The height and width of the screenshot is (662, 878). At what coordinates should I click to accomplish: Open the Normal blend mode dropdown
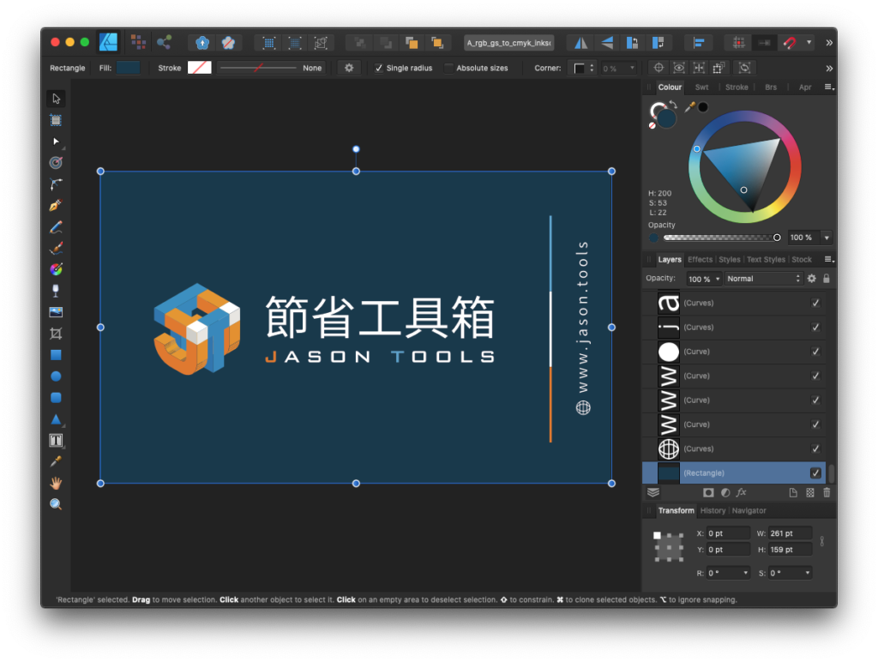[x=764, y=279]
